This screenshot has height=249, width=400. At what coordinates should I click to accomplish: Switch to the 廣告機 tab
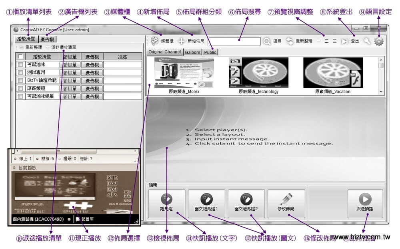point(47,39)
